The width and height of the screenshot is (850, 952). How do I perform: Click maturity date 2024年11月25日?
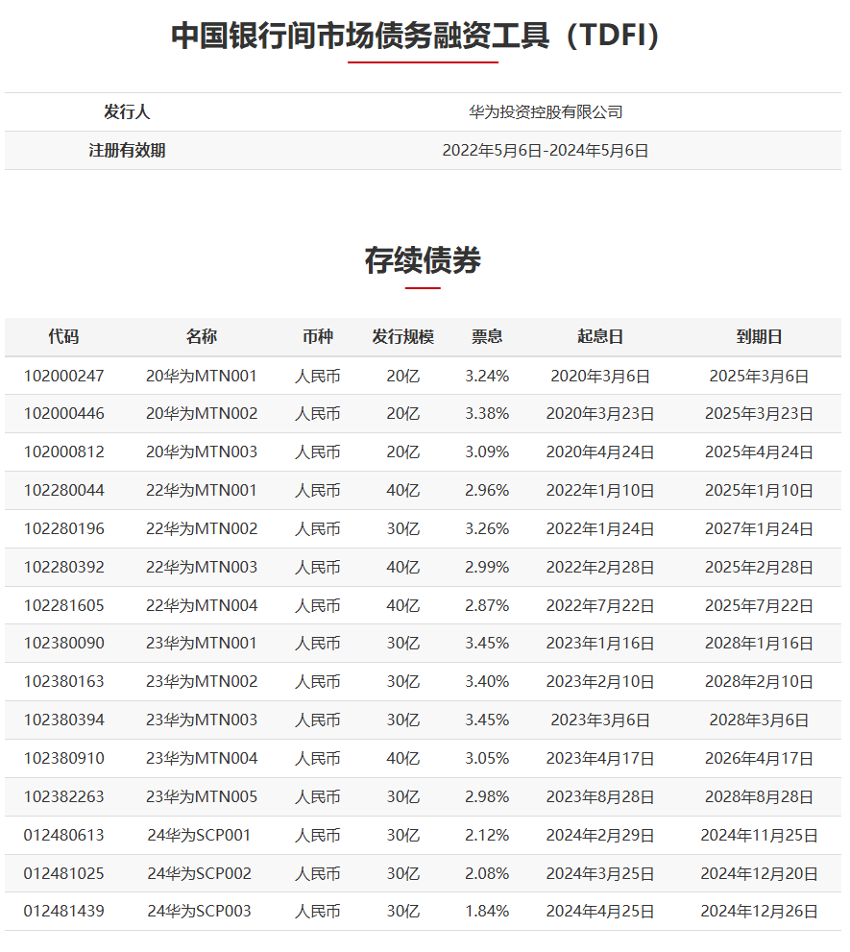click(x=759, y=836)
